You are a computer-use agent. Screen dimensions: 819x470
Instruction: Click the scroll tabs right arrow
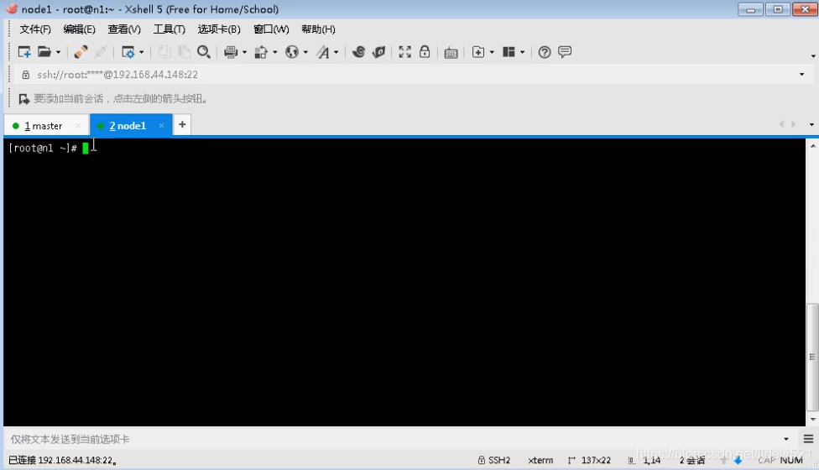coord(794,124)
